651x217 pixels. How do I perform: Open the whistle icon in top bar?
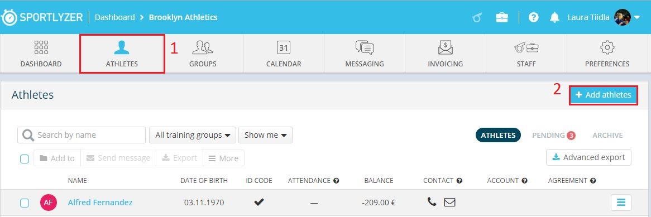pos(477,17)
